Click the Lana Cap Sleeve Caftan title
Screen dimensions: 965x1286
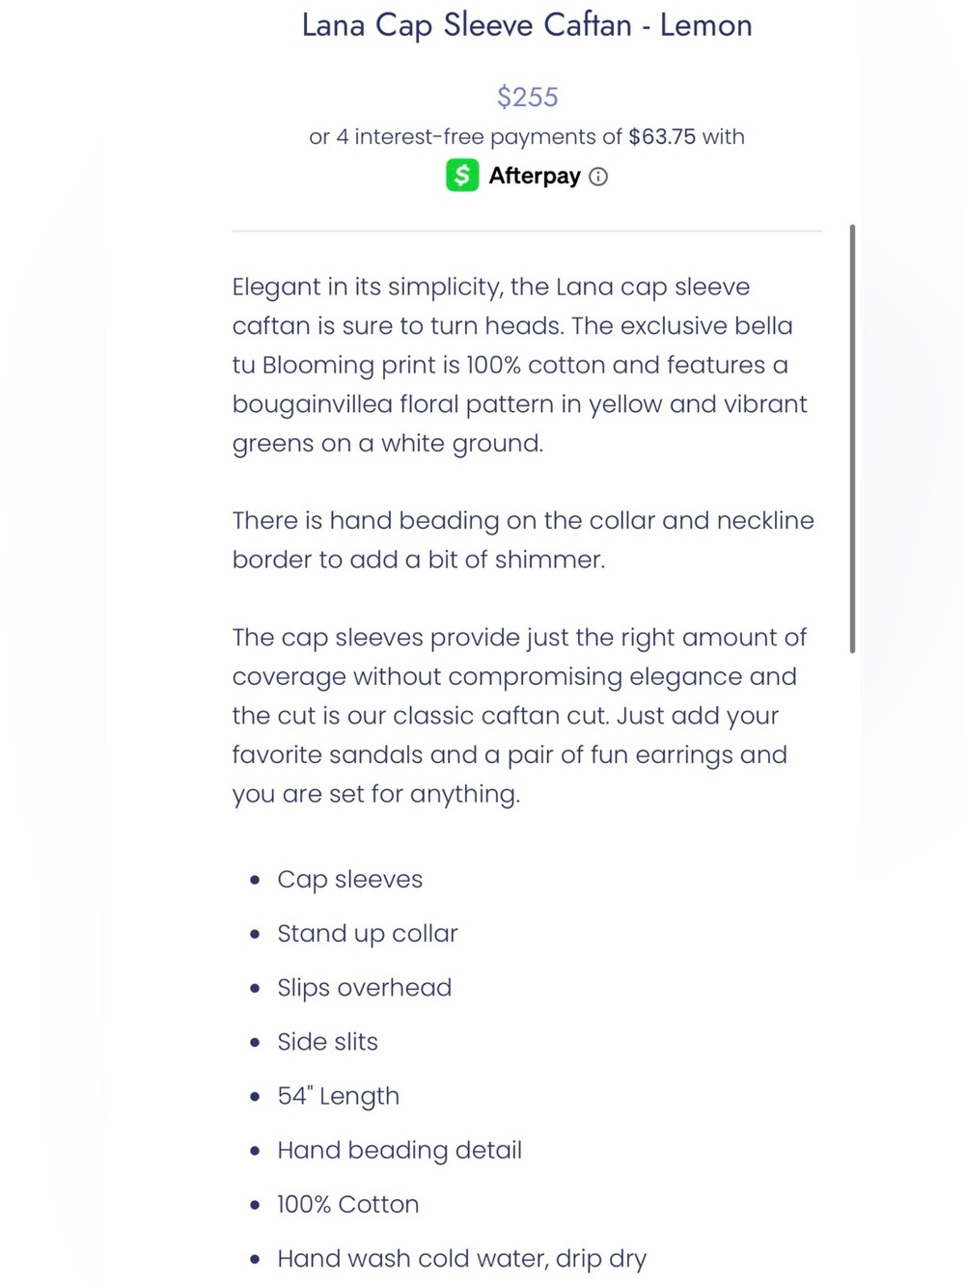click(527, 25)
